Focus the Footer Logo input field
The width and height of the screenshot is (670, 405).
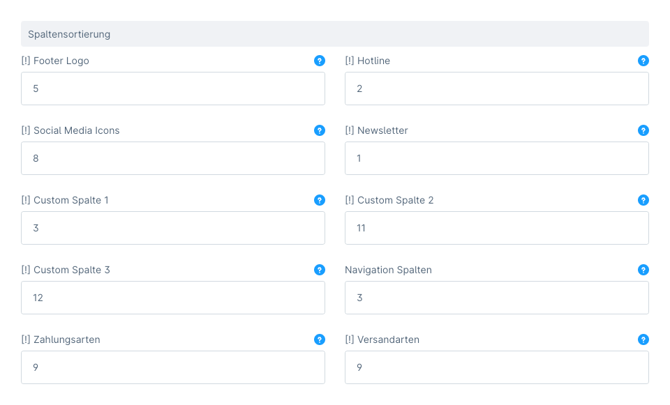(x=172, y=89)
